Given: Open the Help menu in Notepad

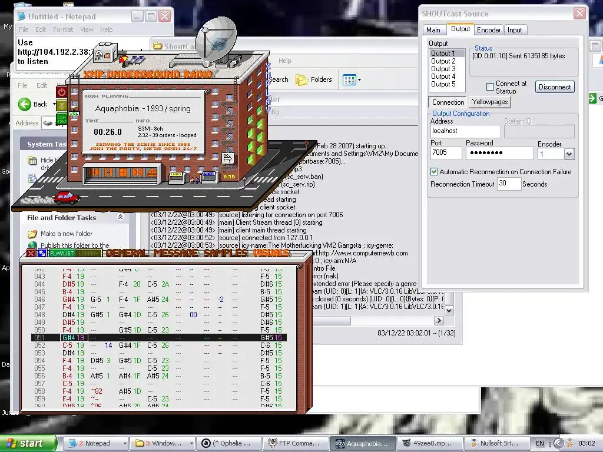Looking at the screenshot, I should 107,29.
